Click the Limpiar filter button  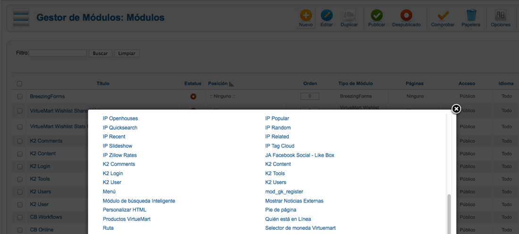pos(127,53)
